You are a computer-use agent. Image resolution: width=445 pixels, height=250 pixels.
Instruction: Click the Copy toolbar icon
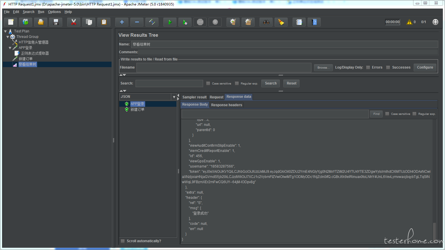coord(89,22)
